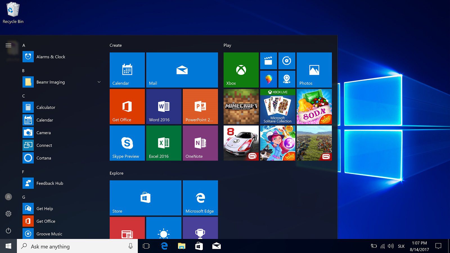The image size is (450, 253).
Task: Check the battery power status icon
Action: pyautogui.click(x=374, y=246)
